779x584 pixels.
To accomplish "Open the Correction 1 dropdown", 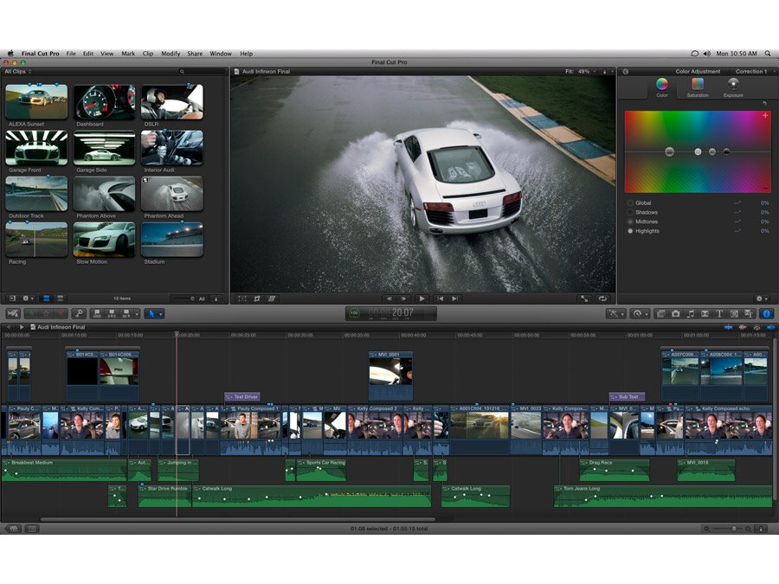I will click(x=752, y=72).
